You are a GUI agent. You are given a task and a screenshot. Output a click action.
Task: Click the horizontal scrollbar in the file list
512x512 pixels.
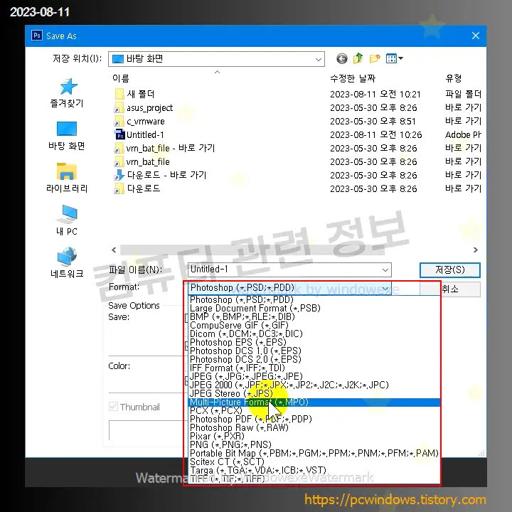252,250
